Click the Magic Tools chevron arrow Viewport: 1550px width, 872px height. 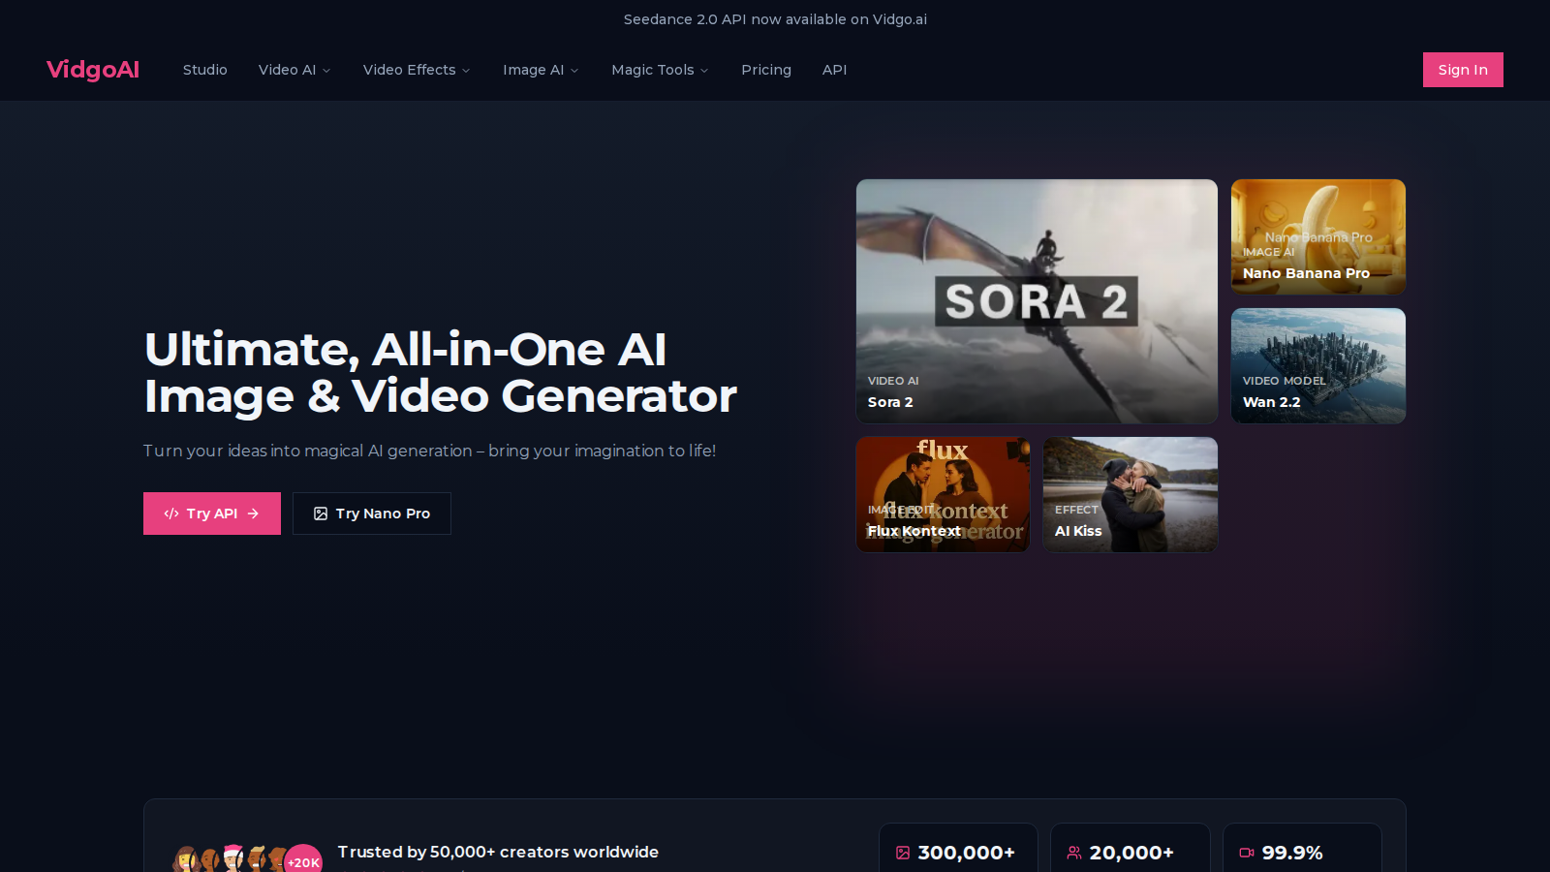[x=704, y=71]
